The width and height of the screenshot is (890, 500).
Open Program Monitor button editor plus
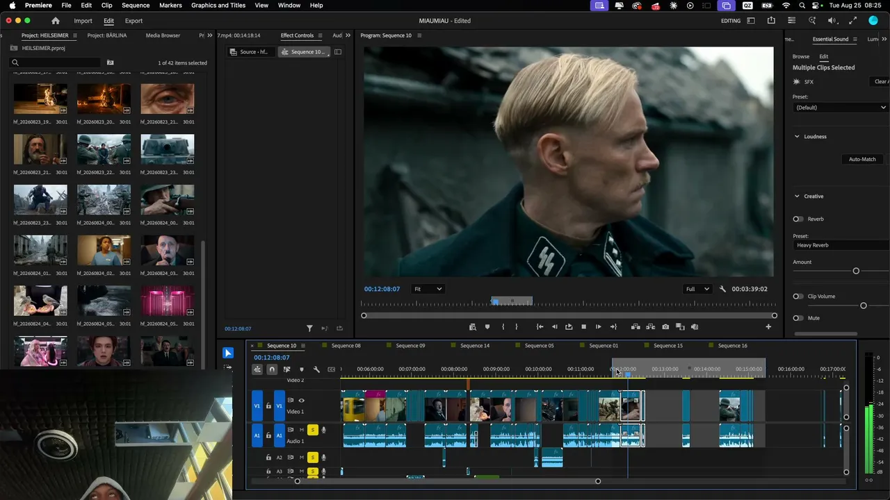[768, 326]
